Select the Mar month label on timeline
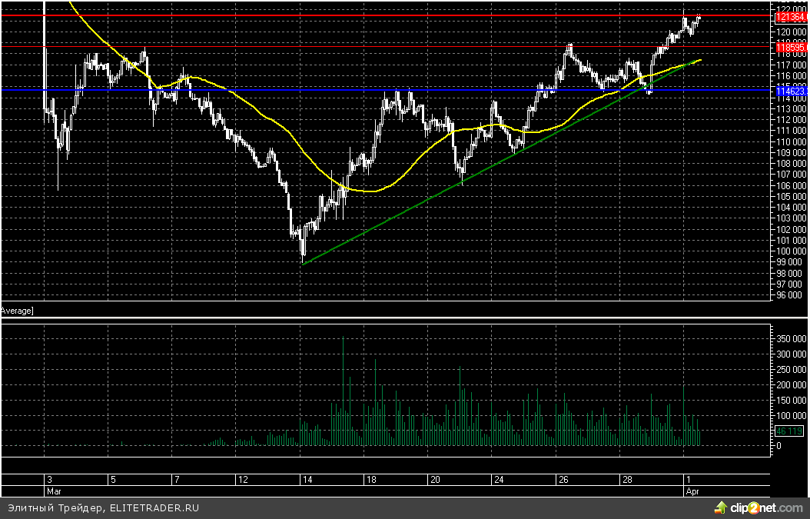Image resolution: width=810 pixels, height=519 pixels. (x=53, y=490)
